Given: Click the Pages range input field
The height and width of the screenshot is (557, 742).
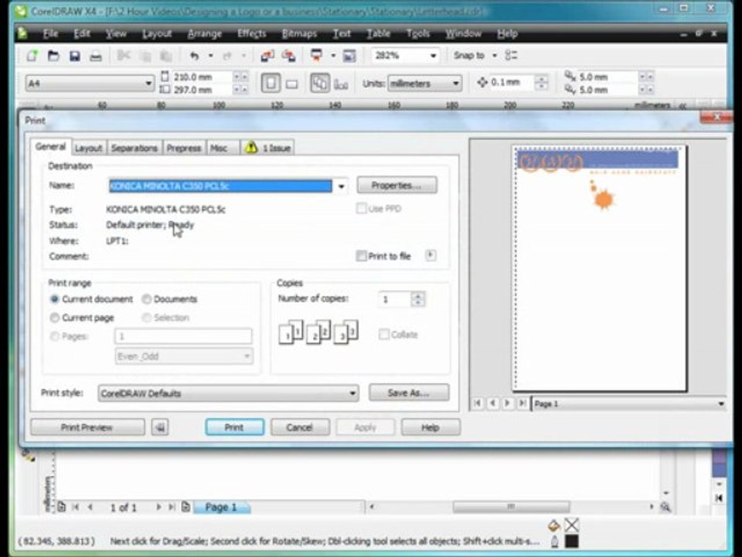Looking at the screenshot, I should tap(183, 337).
